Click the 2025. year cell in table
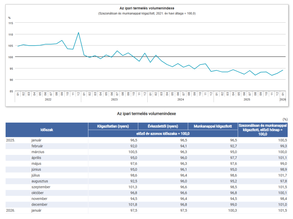Screen dimensions: 293x219 click(10, 140)
